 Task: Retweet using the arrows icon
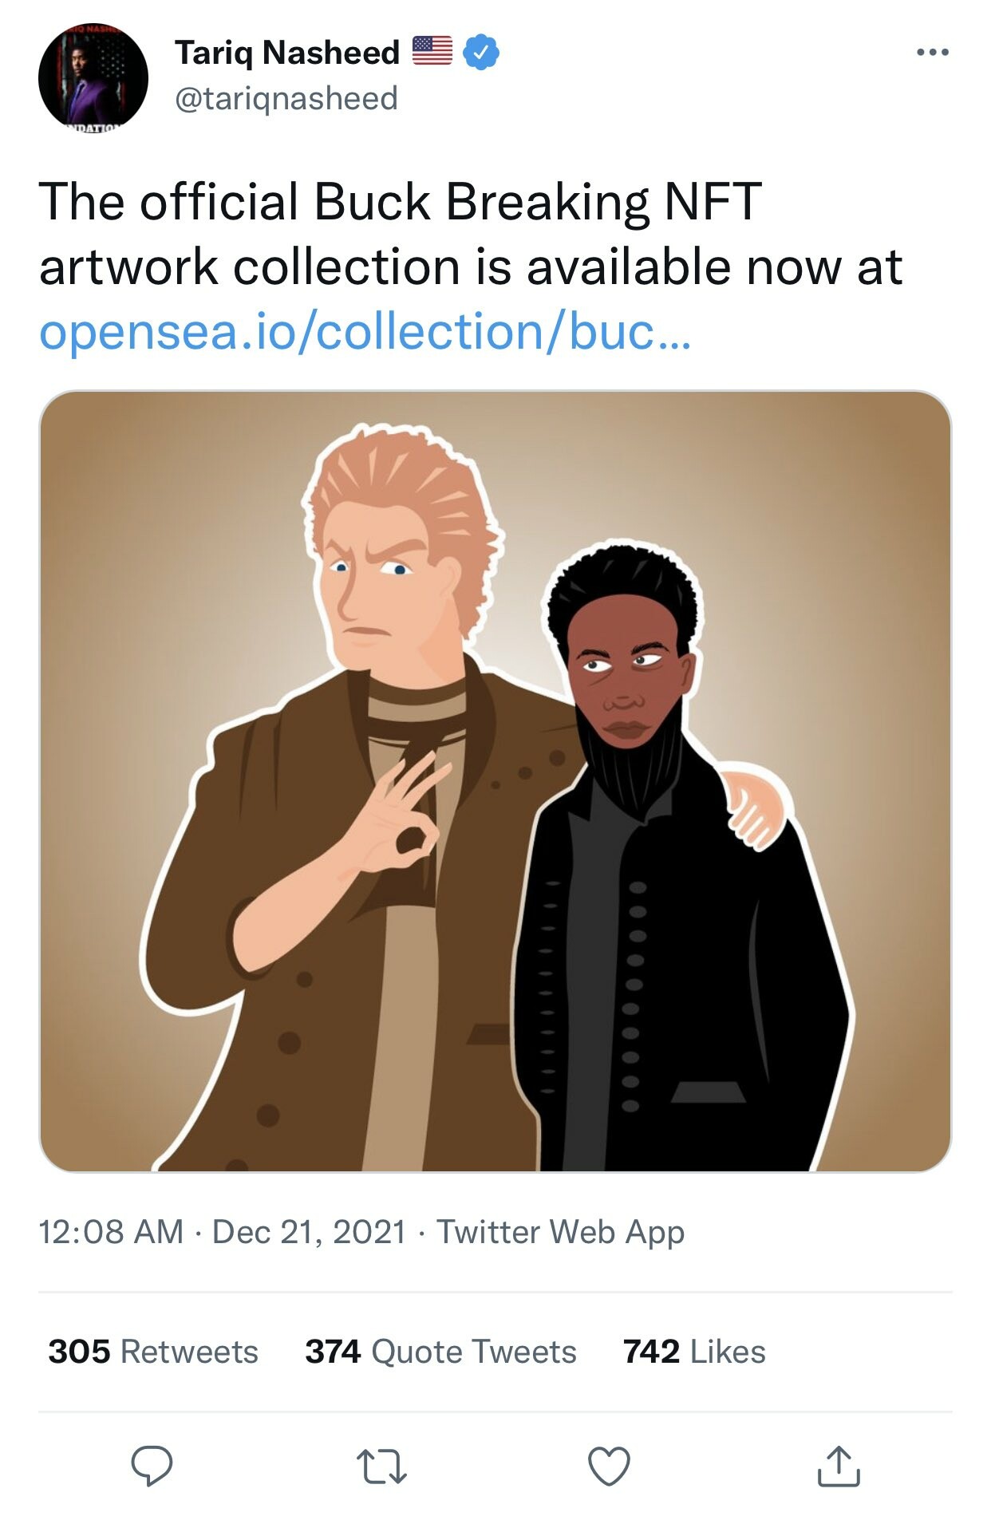pos(381,1467)
